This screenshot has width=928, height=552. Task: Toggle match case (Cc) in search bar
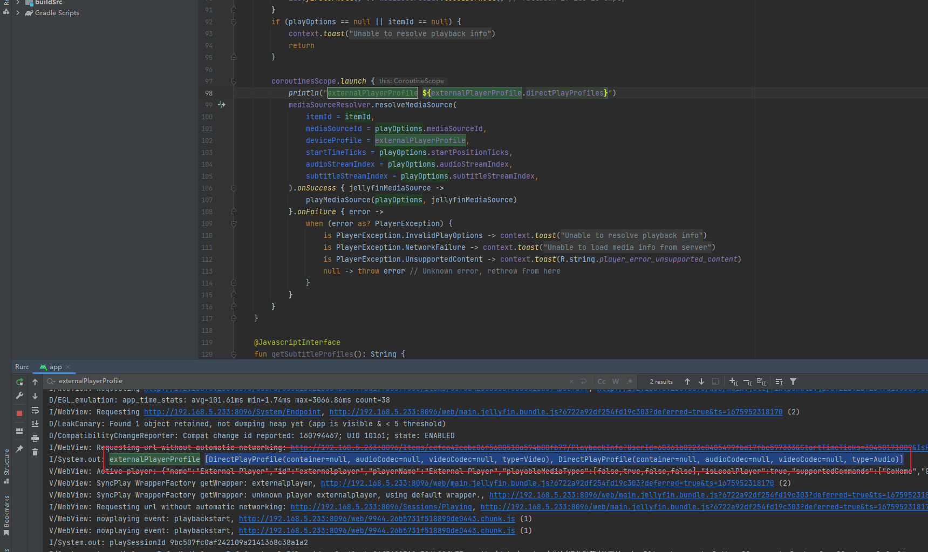point(602,381)
